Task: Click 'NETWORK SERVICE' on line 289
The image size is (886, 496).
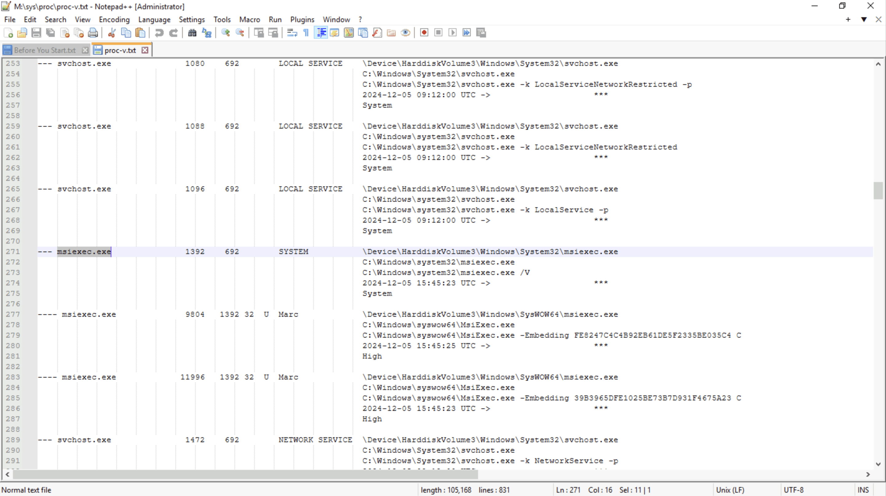Action: click(x=315, y=440)
